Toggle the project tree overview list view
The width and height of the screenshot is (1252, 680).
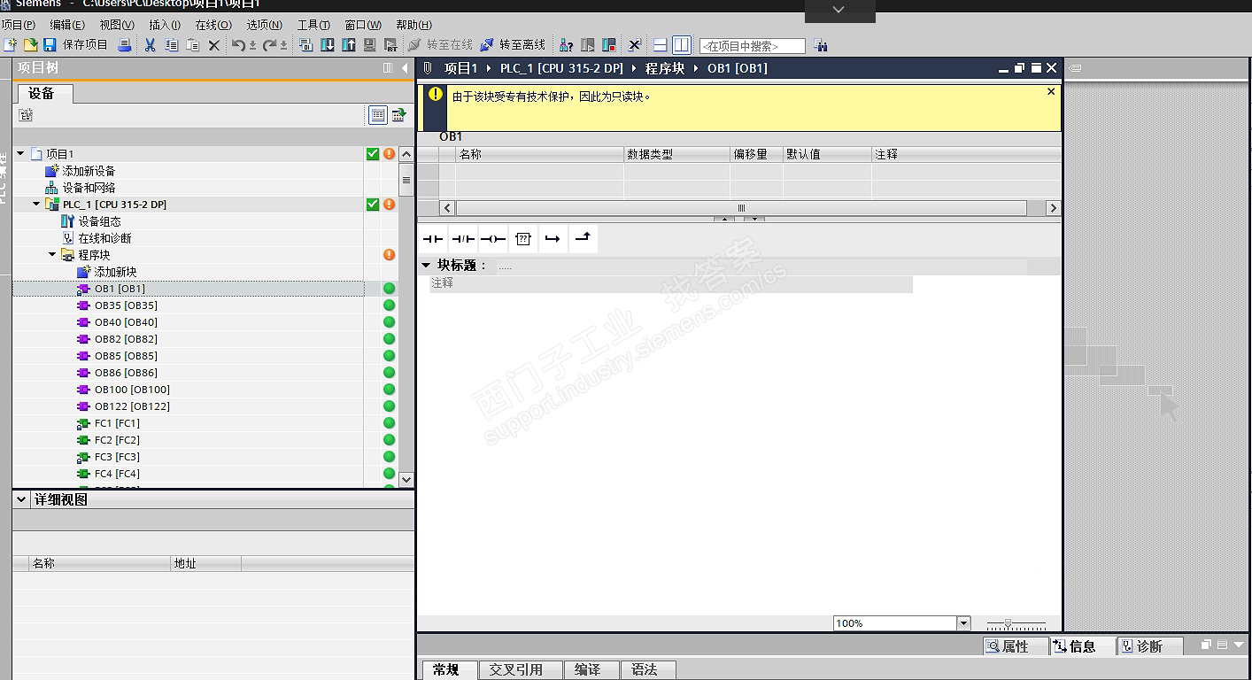378,115
